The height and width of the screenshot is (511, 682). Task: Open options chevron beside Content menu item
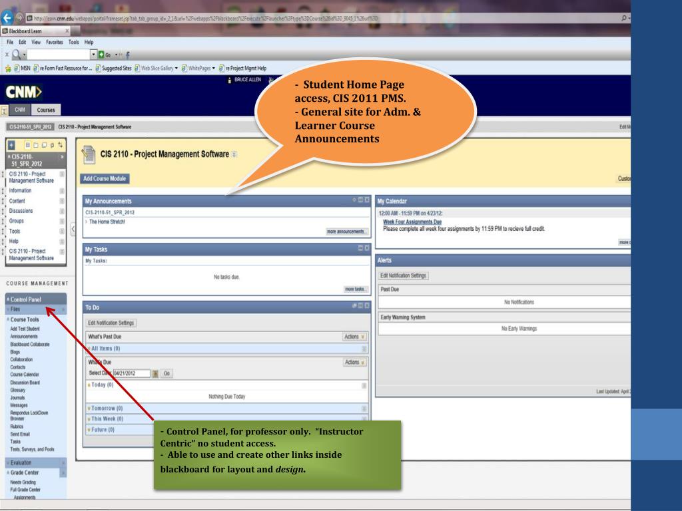[x=62, y=201]
